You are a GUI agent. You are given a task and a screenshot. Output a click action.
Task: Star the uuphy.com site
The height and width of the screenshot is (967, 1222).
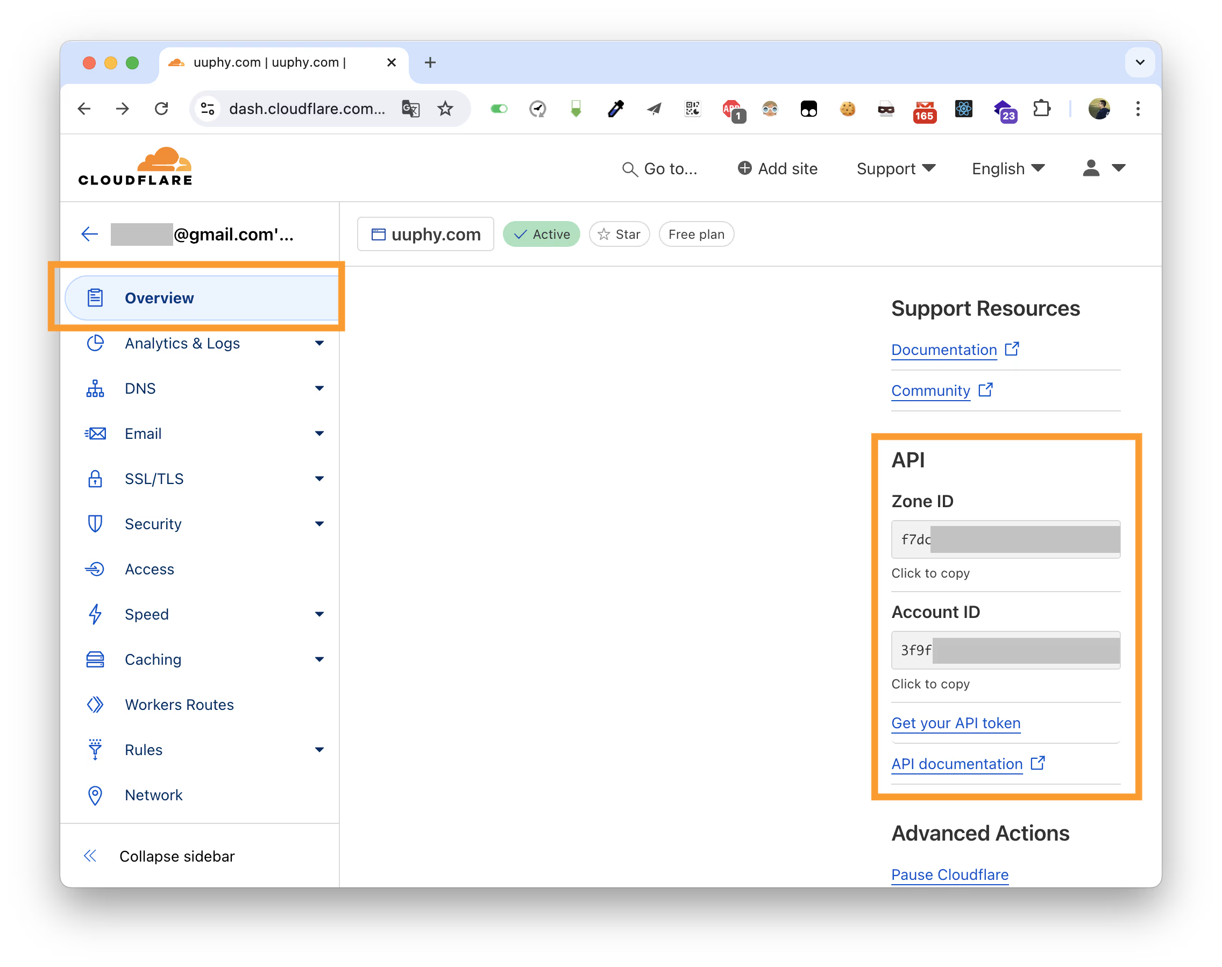(x=620, y=234)
